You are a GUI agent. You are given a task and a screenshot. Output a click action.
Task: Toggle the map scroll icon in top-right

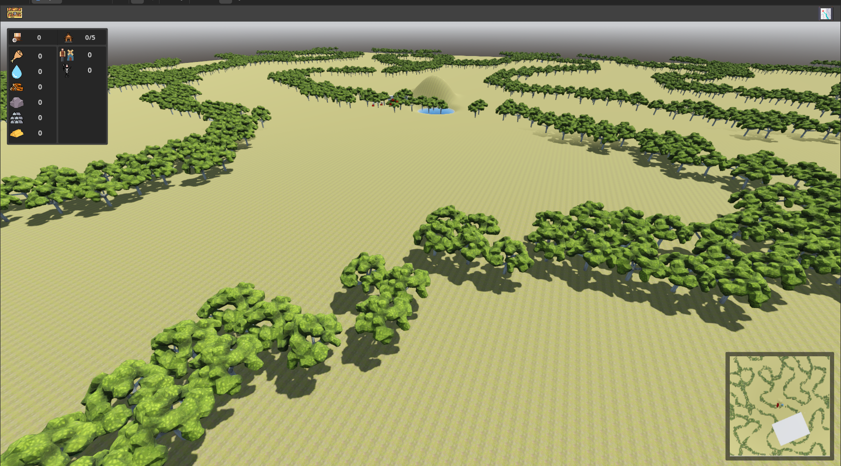click(825, 14)
